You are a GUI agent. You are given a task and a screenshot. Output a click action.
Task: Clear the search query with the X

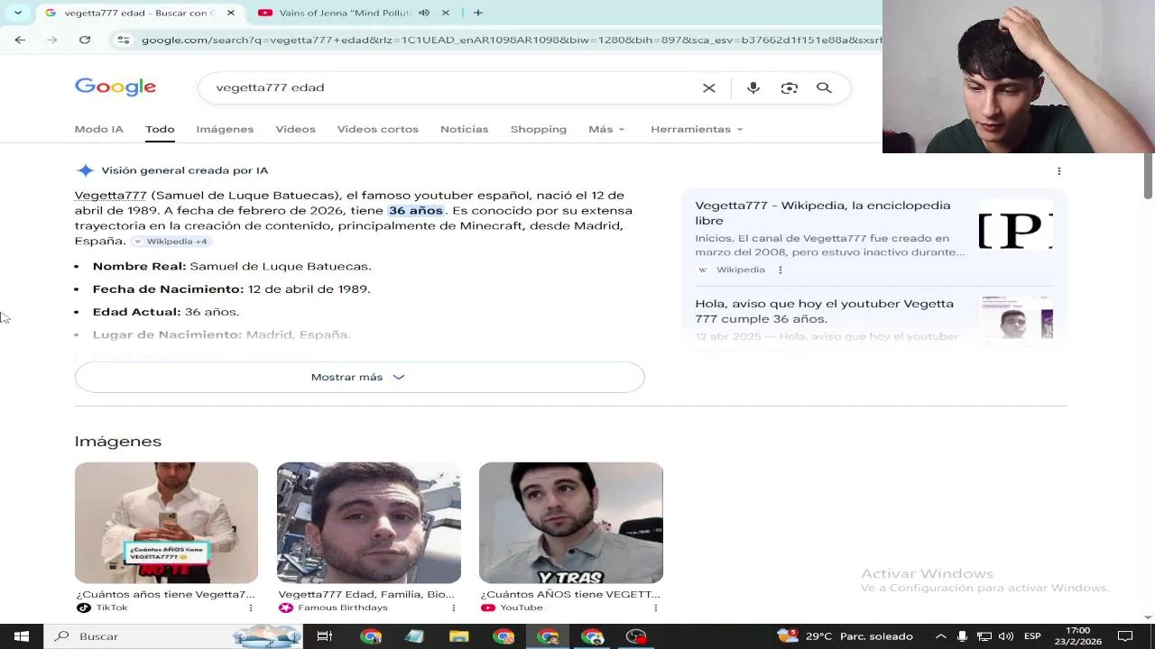709,87
